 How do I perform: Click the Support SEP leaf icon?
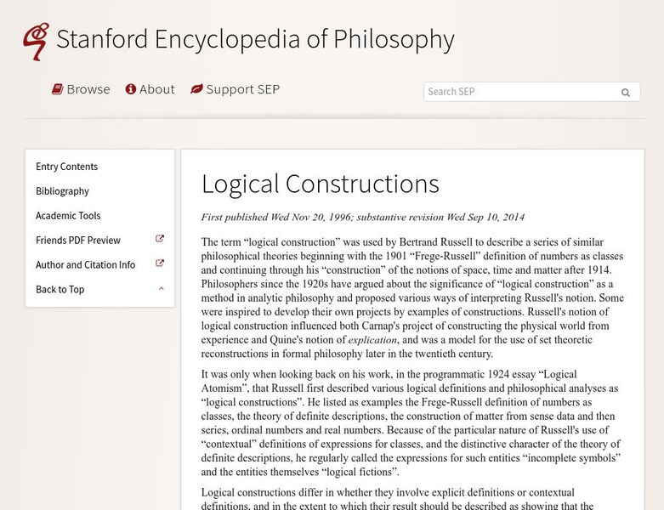(196, 89)
